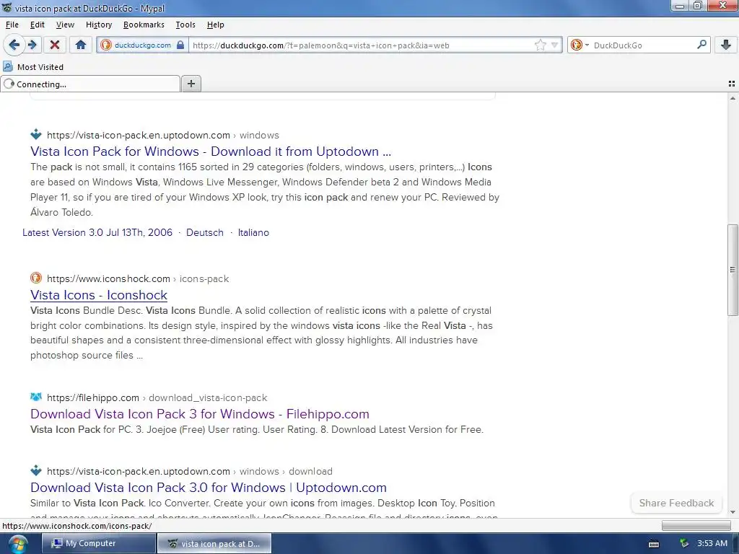Open the Downloads arrow button
The height and width of the screenshot is (554, 739).
[726, 45]
